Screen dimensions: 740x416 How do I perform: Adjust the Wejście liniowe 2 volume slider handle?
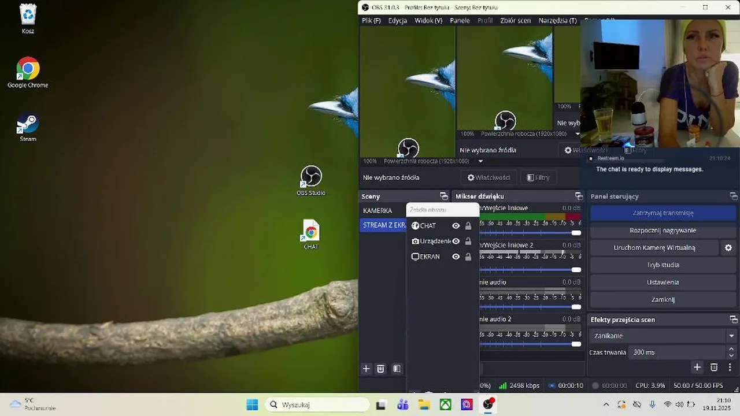(576, 270)
